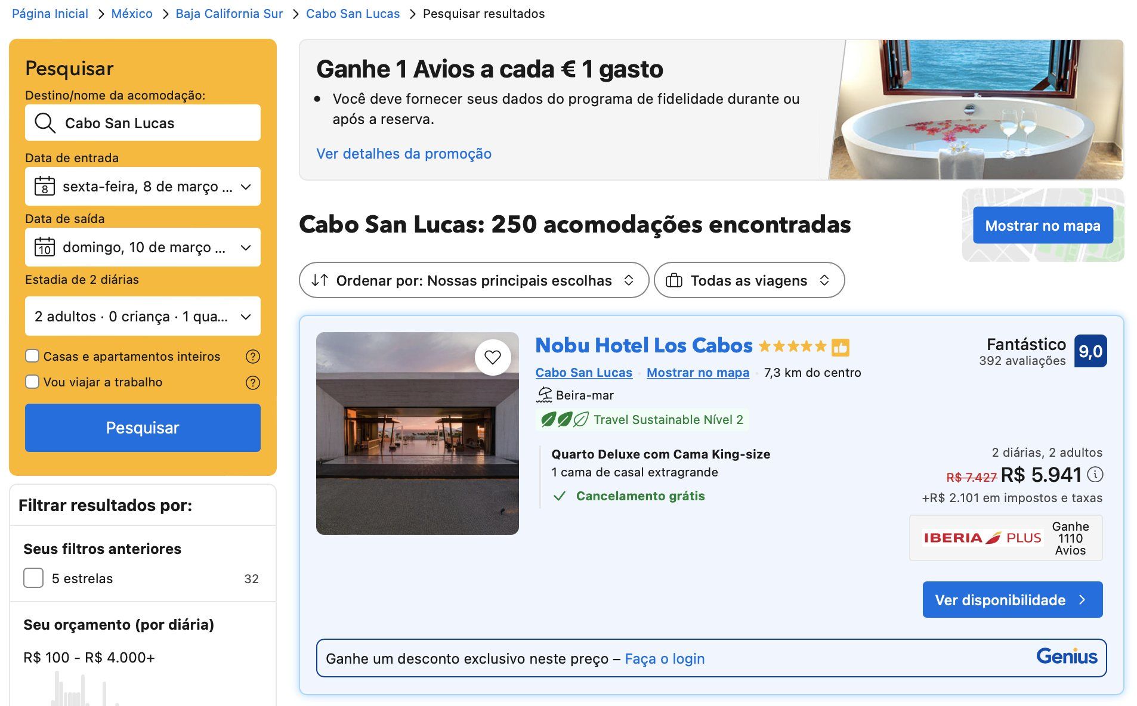
Task: Click the hotel's Mostrar no mapa link
Action: coord(698,373)
